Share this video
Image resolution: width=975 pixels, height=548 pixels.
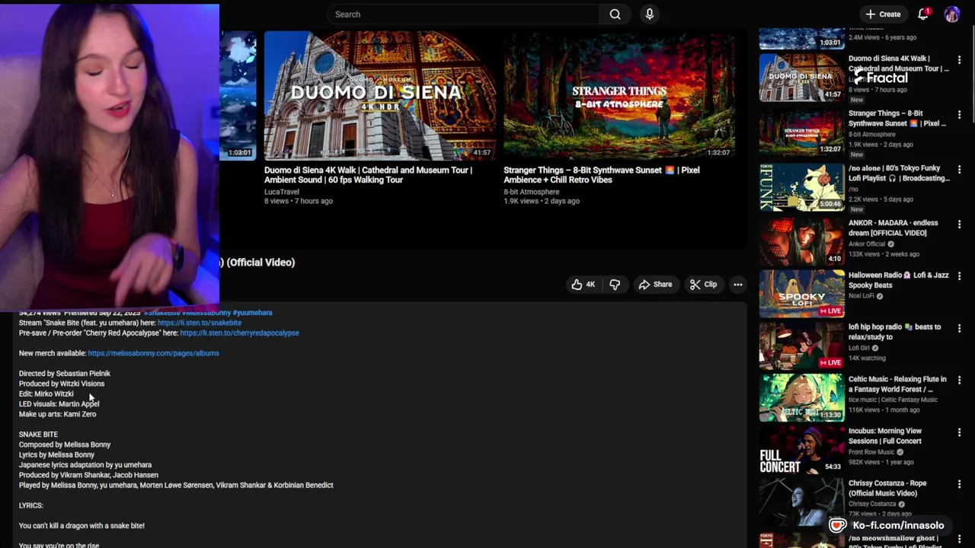pyautogui.click(x=655, y=285)
